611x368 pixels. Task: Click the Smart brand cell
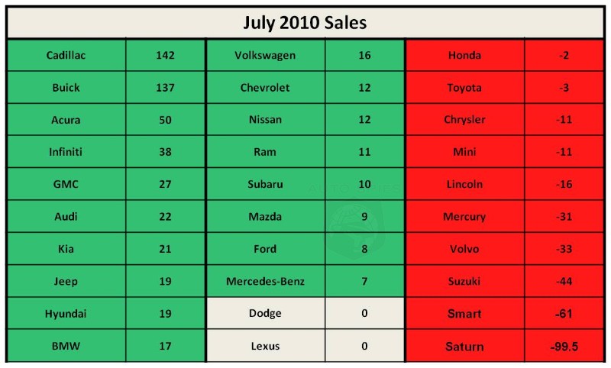point(464,313)
